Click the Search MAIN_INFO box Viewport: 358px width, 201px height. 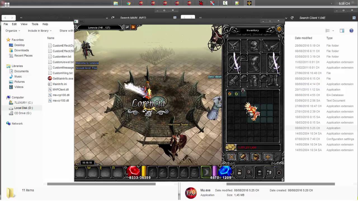point(145,18)
